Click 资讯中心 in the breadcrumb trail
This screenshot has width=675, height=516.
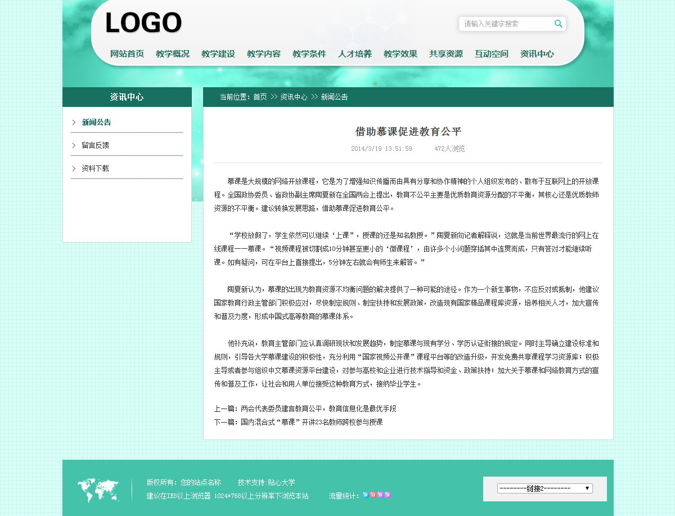click(x=294, y=97)
